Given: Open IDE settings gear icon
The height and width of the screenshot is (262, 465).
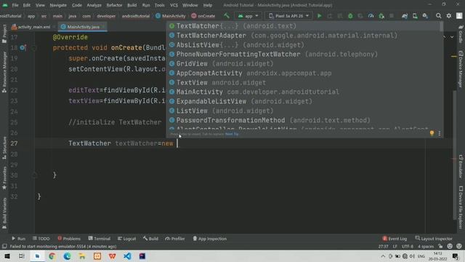Looking at the screenshot, I should pos(449,16).
